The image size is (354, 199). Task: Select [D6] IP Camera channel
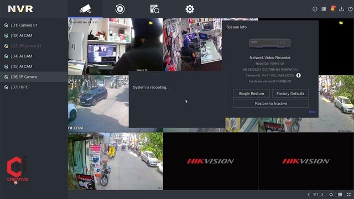(x=34, y=77)
